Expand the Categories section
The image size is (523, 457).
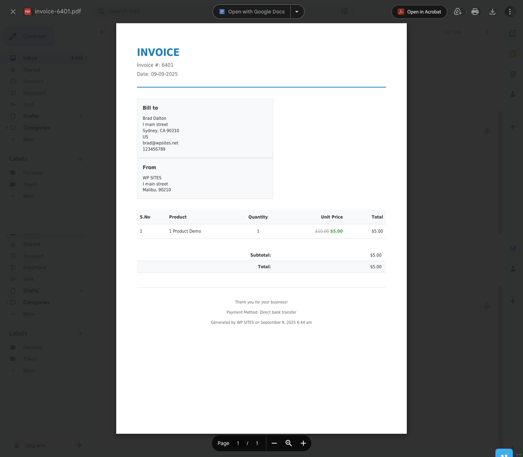click(7, 128)
